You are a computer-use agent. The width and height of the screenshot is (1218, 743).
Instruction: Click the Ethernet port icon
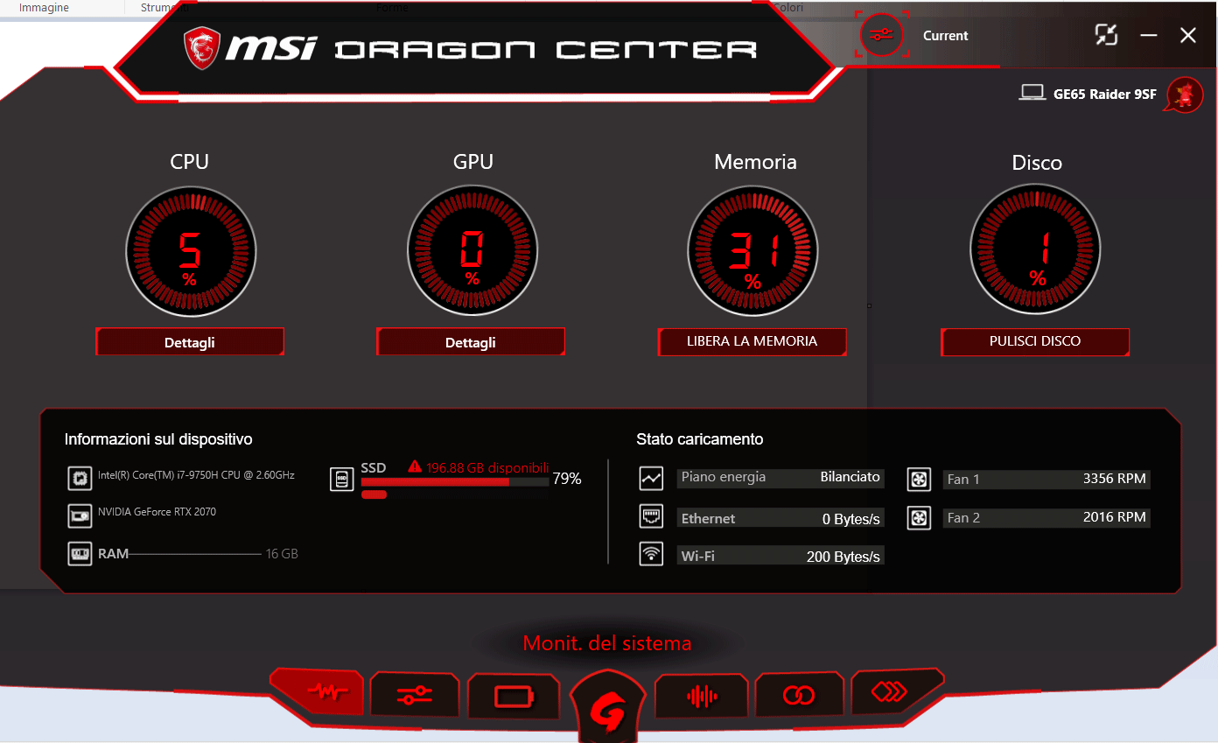point(651,516)
